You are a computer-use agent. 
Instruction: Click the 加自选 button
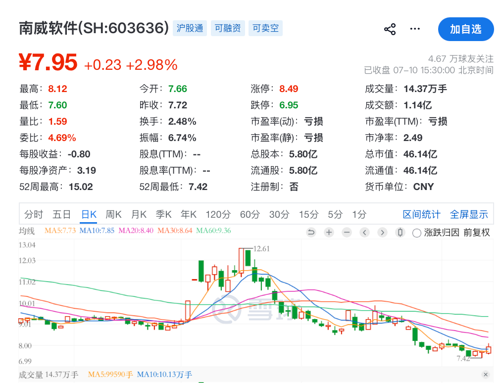(x=466, y=29)
